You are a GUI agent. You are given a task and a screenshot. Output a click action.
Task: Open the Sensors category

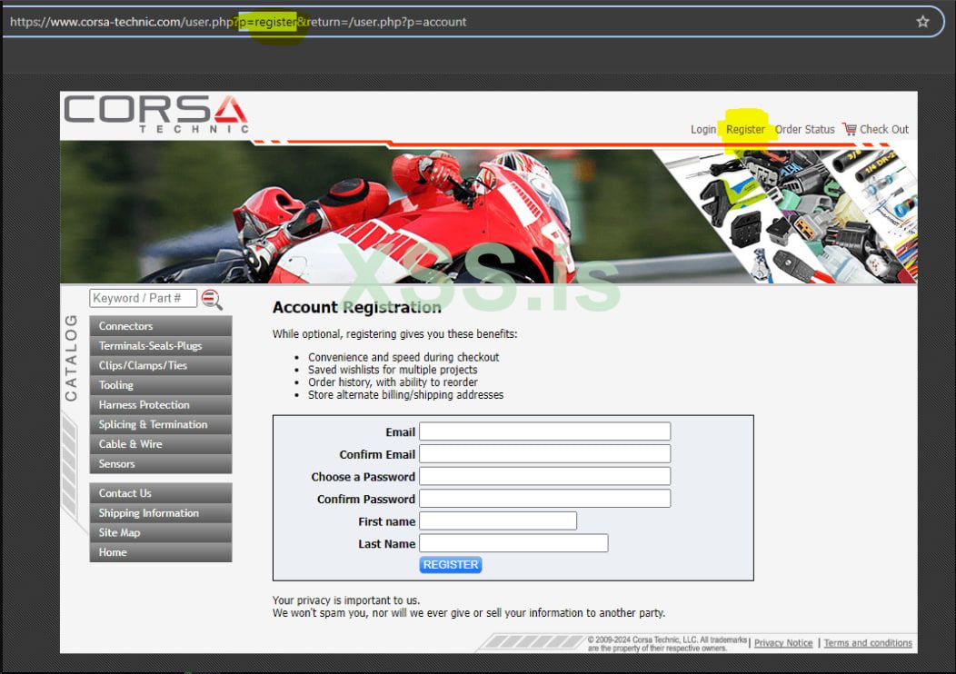(160, 464)
